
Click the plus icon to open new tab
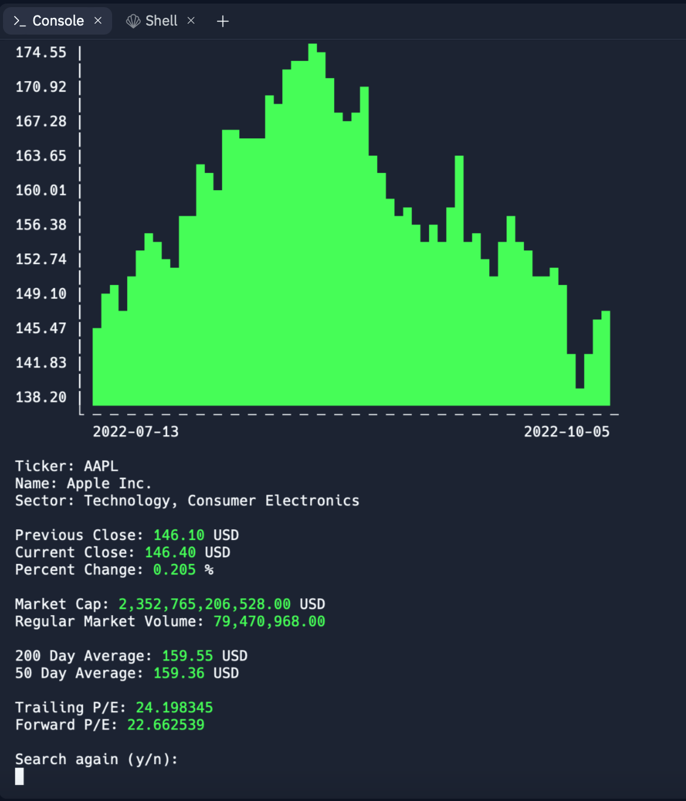tap(223, 21)
